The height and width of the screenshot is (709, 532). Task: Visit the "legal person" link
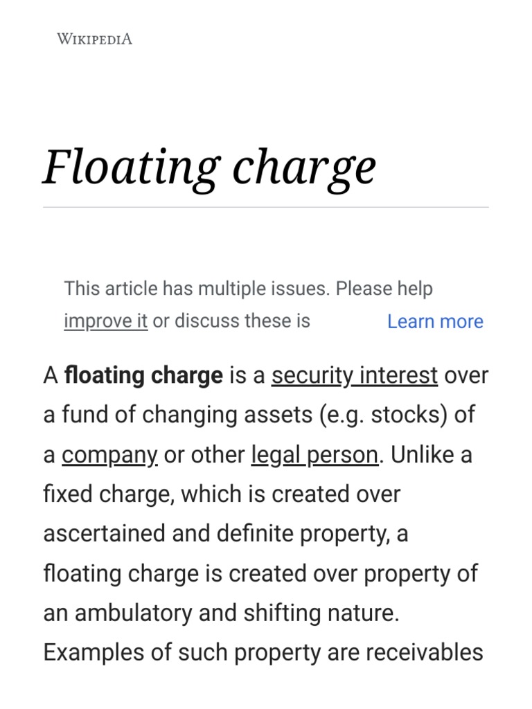coord(314,455)
